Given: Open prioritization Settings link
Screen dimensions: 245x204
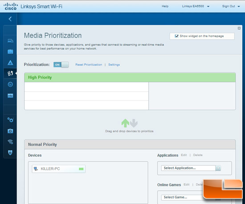Looking at the screenshot, I should pos(114,65).
